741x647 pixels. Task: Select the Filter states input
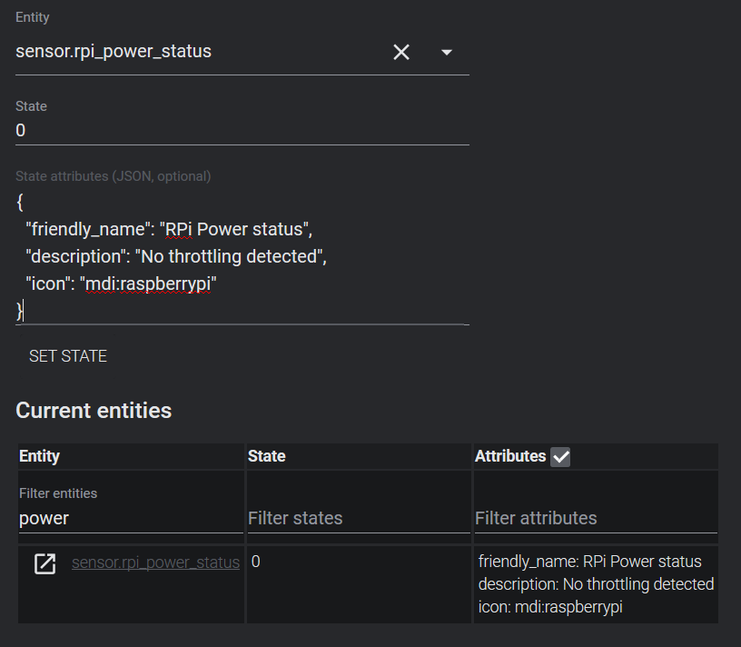[358, 518]
